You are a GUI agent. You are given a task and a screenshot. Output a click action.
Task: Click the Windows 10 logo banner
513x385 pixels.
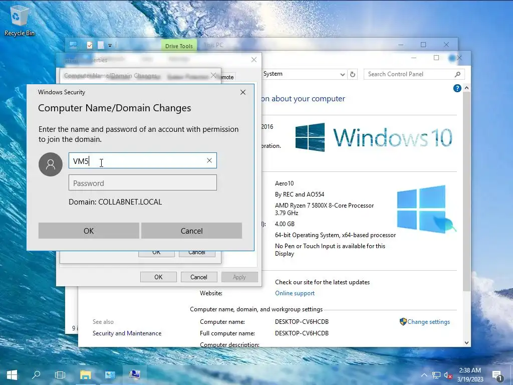(374, 137)
